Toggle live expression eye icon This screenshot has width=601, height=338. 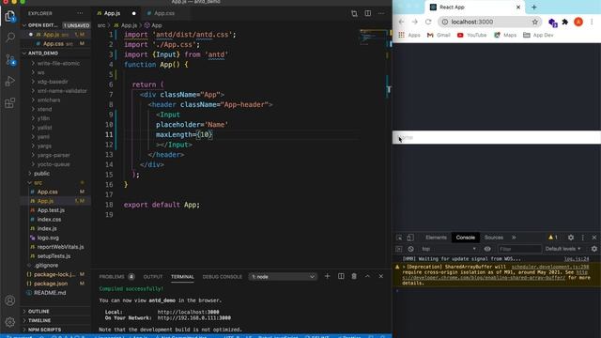pyautogui.click(x=487, y=249)
